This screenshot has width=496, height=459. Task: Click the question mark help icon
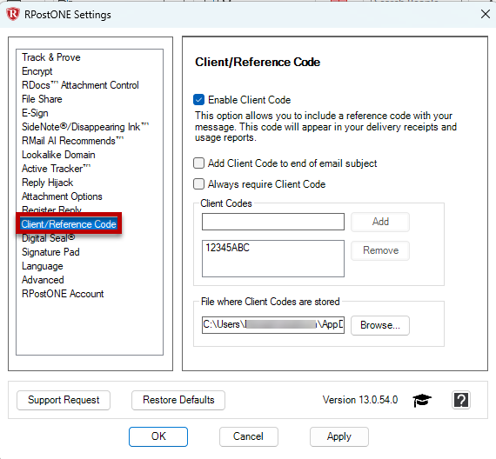[461, 400]
